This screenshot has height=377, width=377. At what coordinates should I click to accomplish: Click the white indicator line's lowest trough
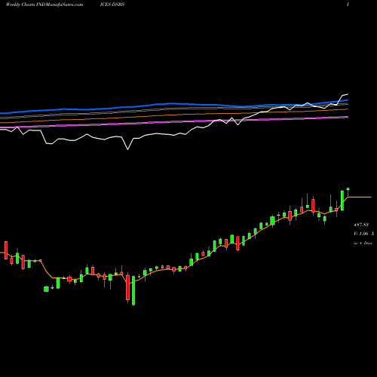coord(127,149)
